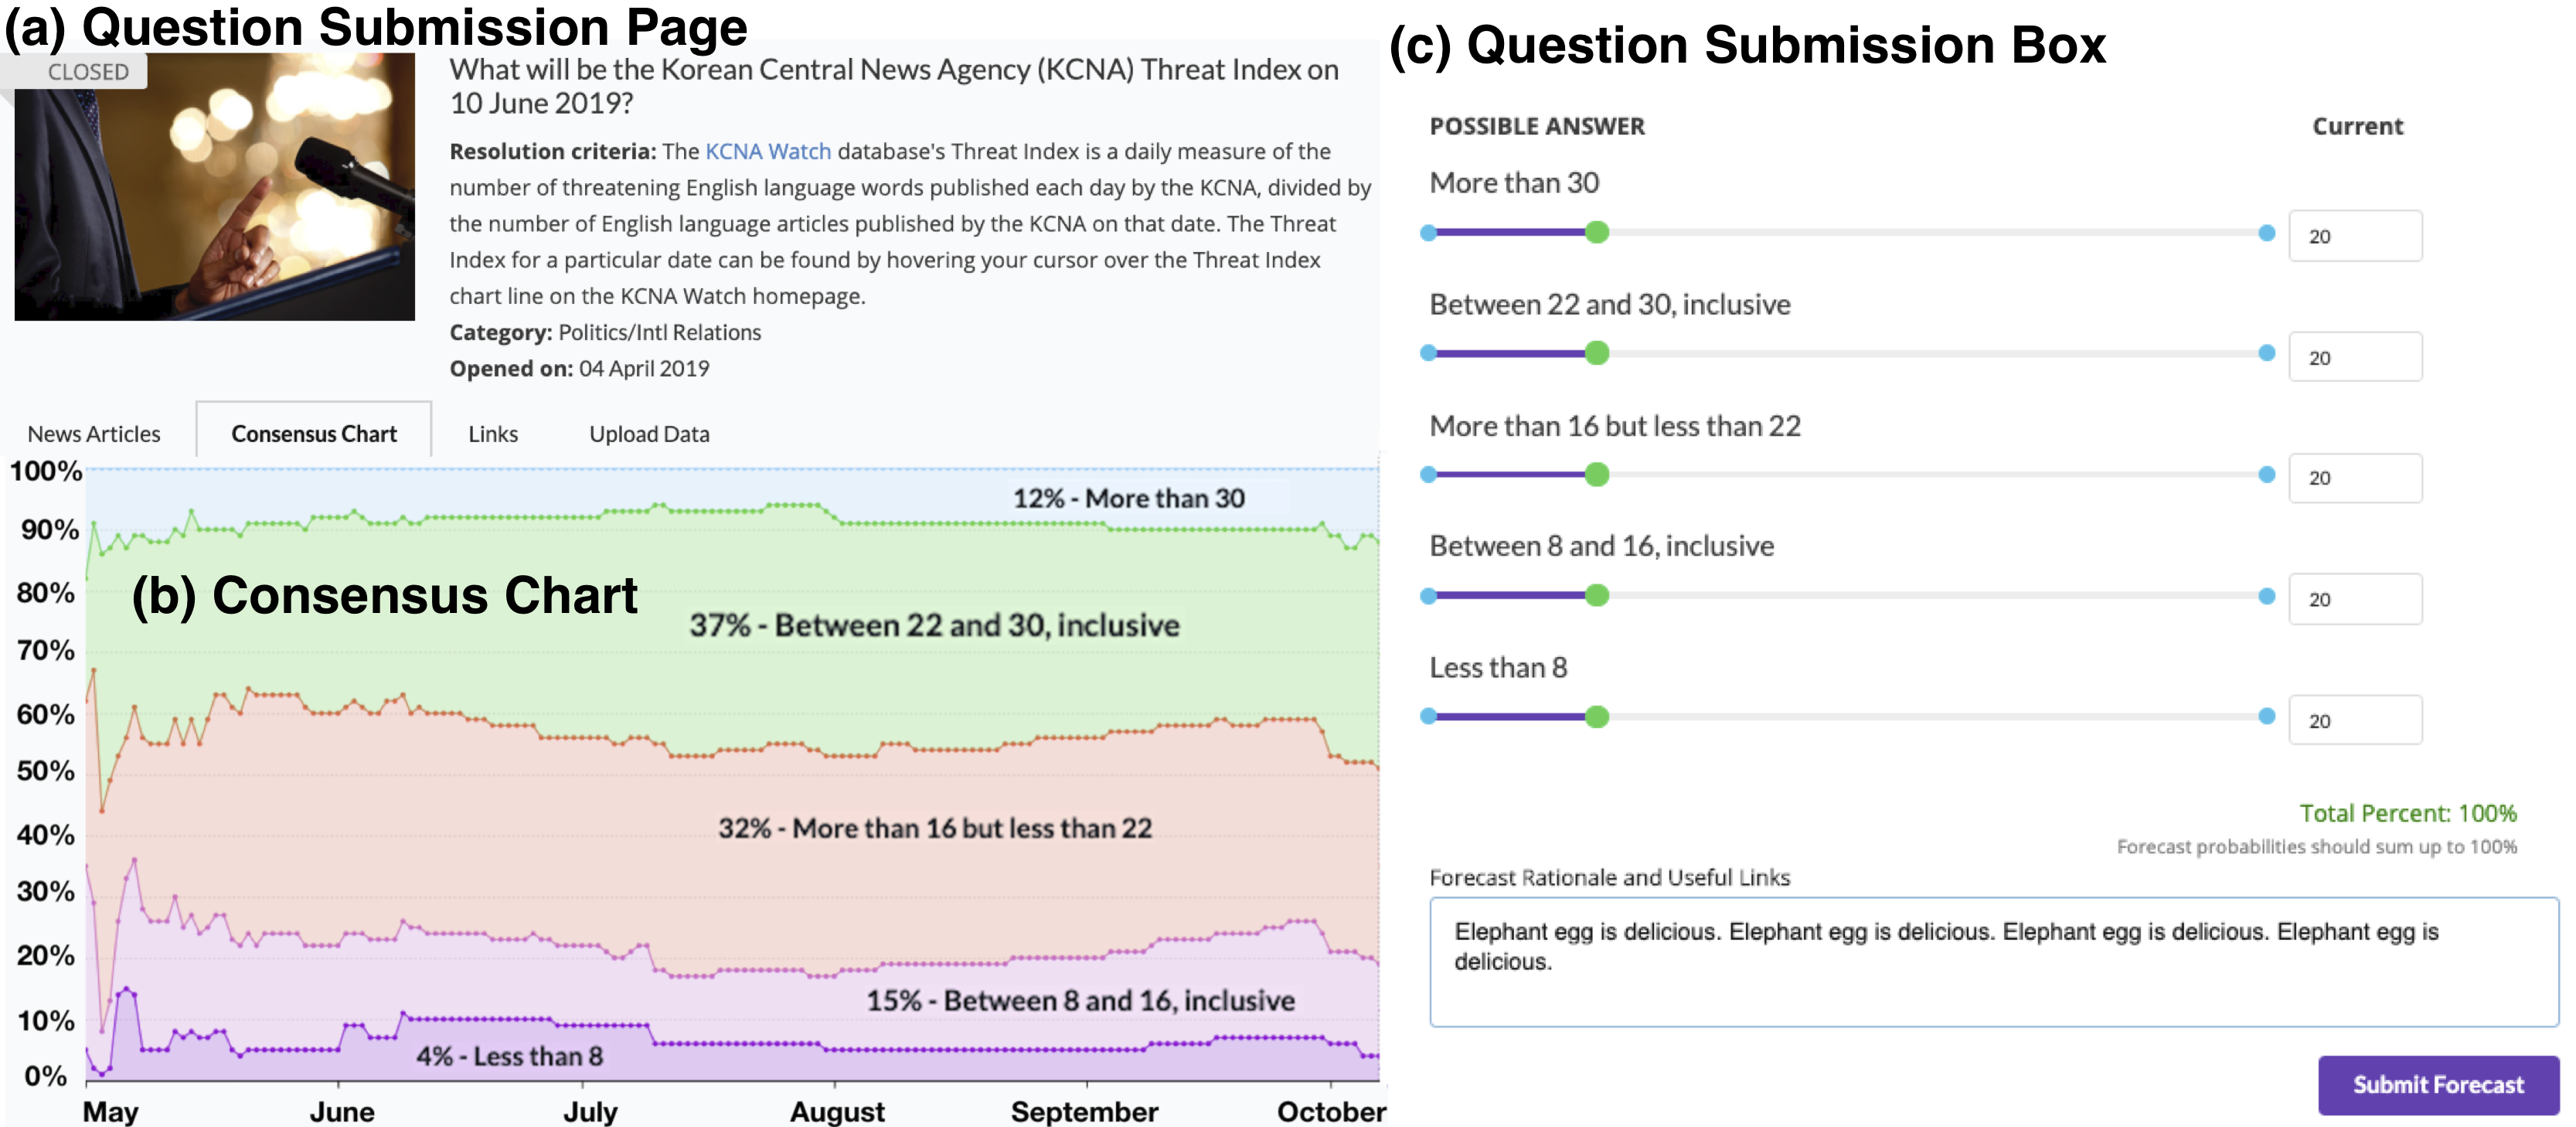Click the question thumbnail image with microphone
The height and width of the screenshot is (1127, 2576).
tap(215, 200)
